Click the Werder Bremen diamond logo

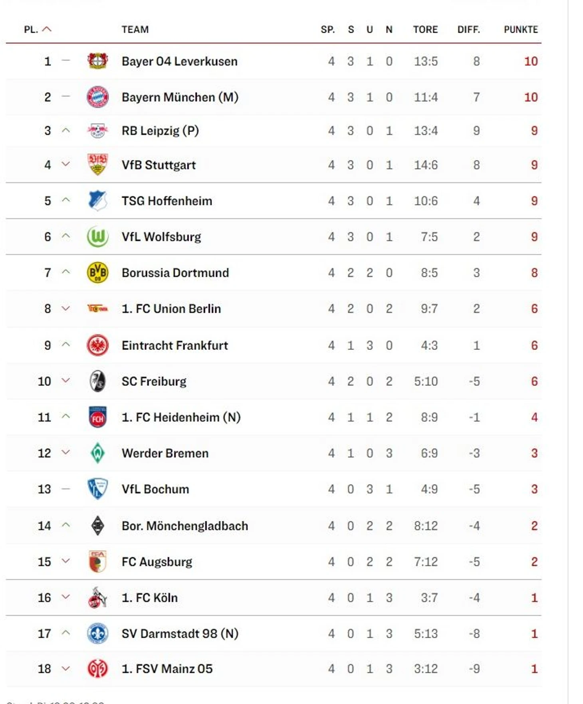[97, 453]
